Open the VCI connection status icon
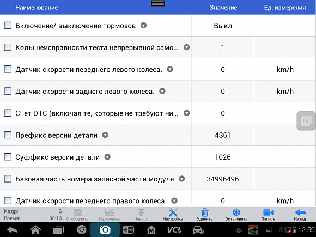The height and width of the screenshot is (237, 316). pyautogui.click(x=174, y=230)
